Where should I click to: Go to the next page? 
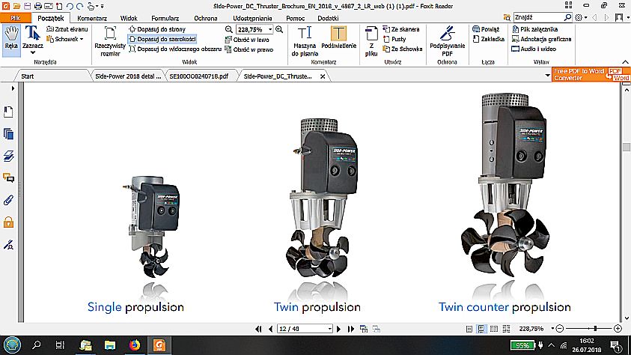pyautogui.click(x=339, y=329)
